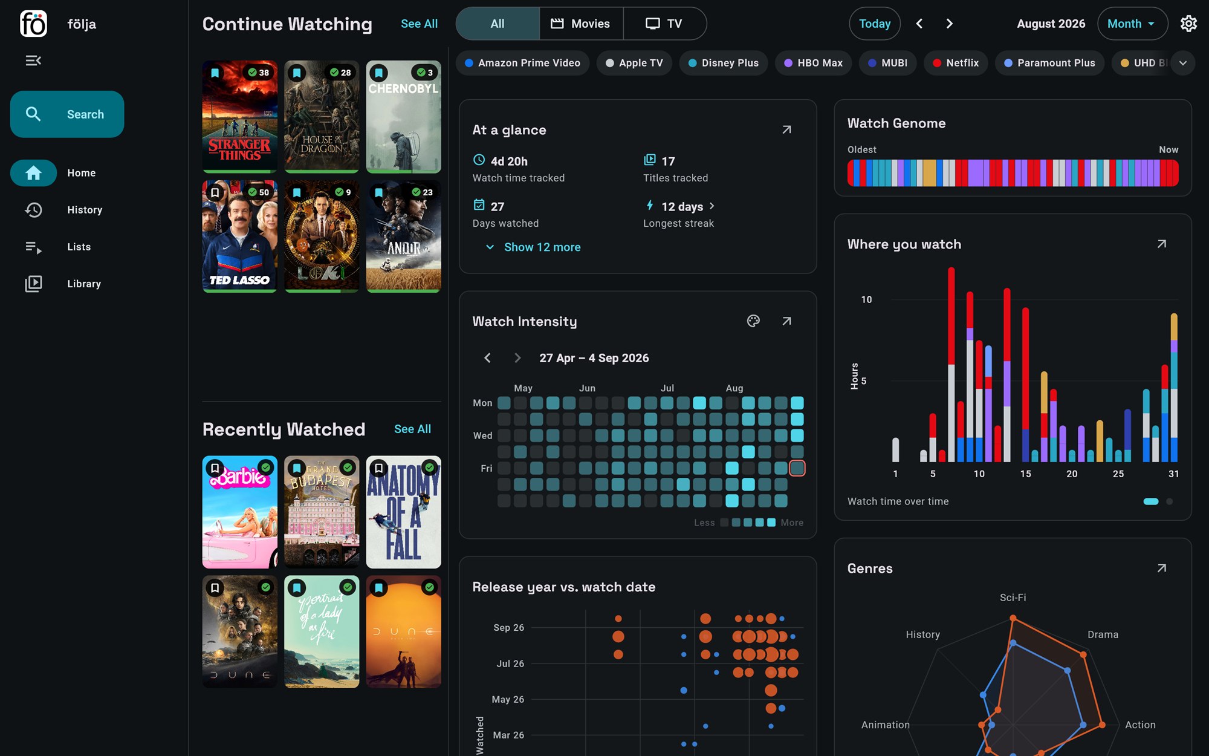Collapse the sidebar menu icon
The image size is (1209, 756).
tap(33, 60)
